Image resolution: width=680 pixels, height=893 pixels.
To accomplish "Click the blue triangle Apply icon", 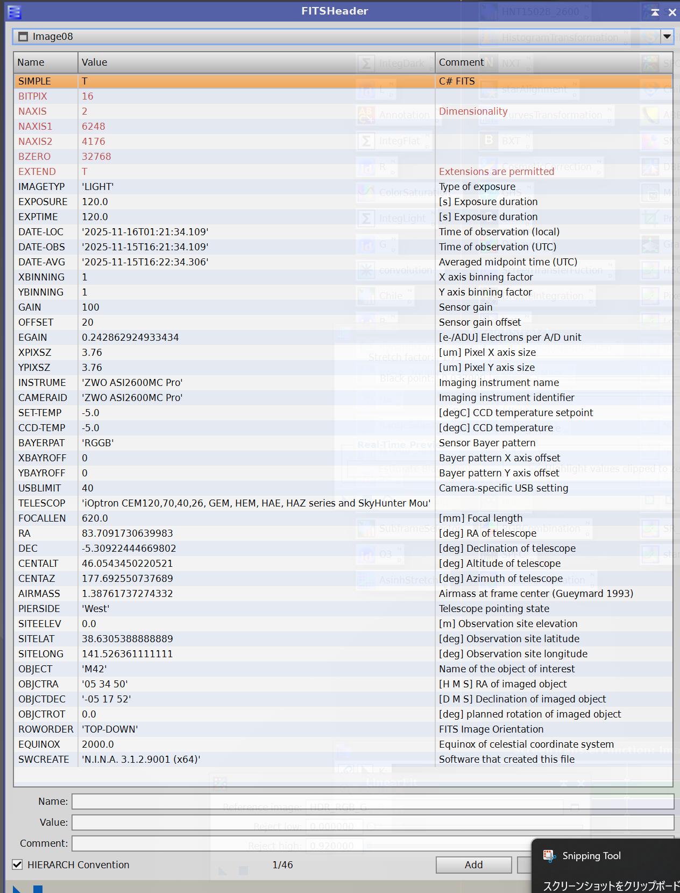I will (17, 889).
